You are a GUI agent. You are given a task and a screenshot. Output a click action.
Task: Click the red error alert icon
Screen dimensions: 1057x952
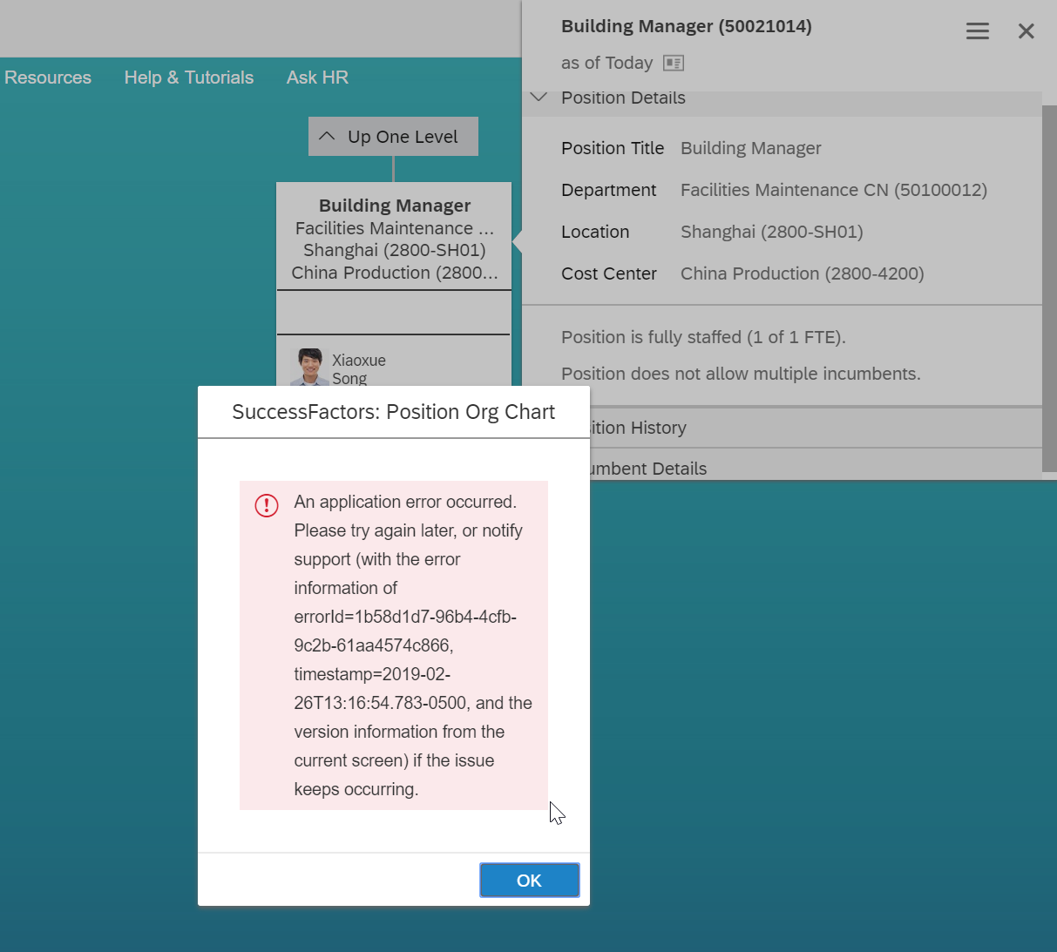tap(267, 505)
